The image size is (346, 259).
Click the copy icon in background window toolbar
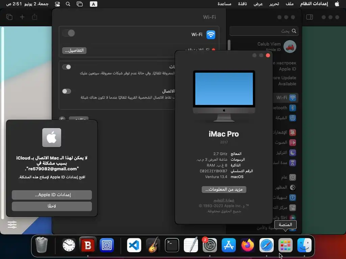[x=9, y=17]
